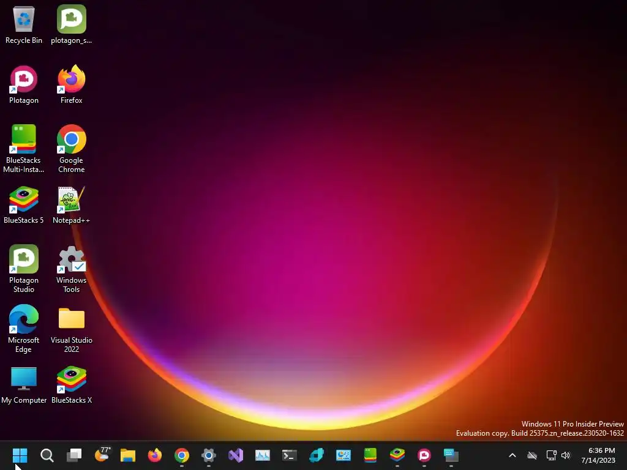Open the cloud sync tray icon
The width and height of the screenshot is (627, 470).
[x=532, y=455]
